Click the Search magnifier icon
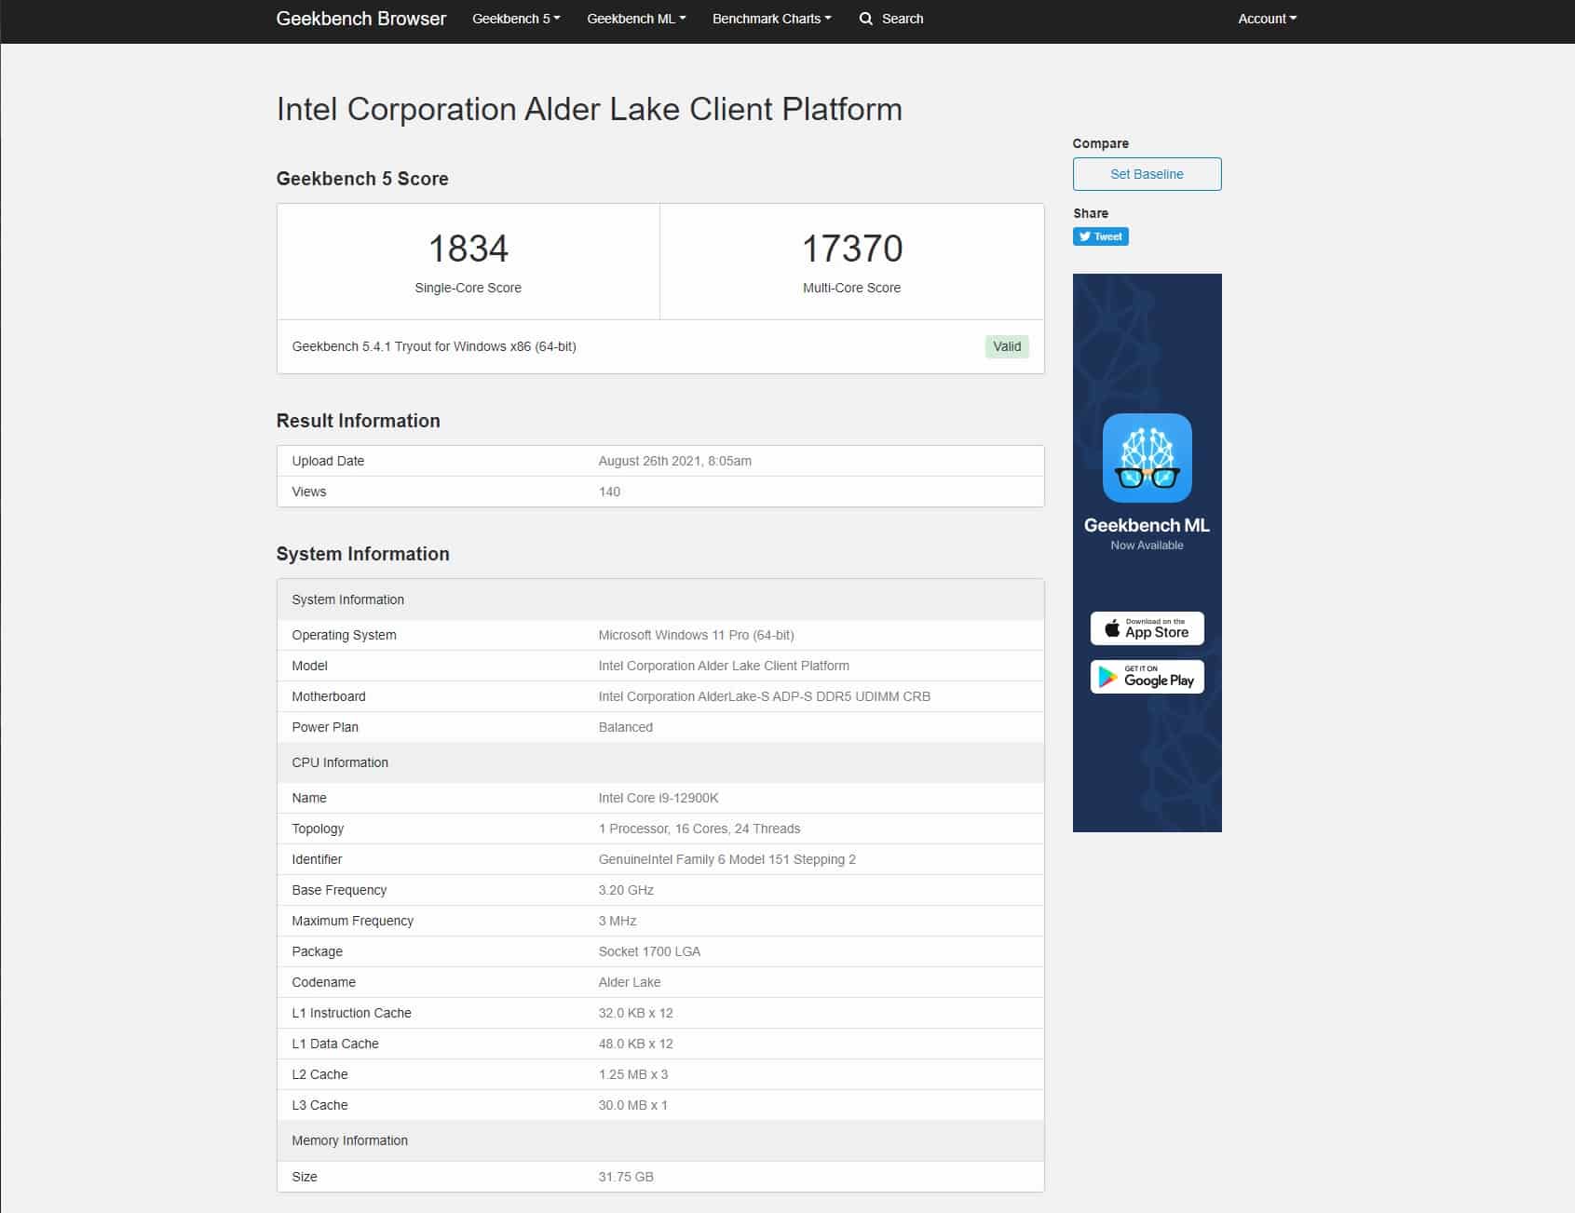Image resolution: width=1575 pixels, height=1213 pixels. point(866,19)
